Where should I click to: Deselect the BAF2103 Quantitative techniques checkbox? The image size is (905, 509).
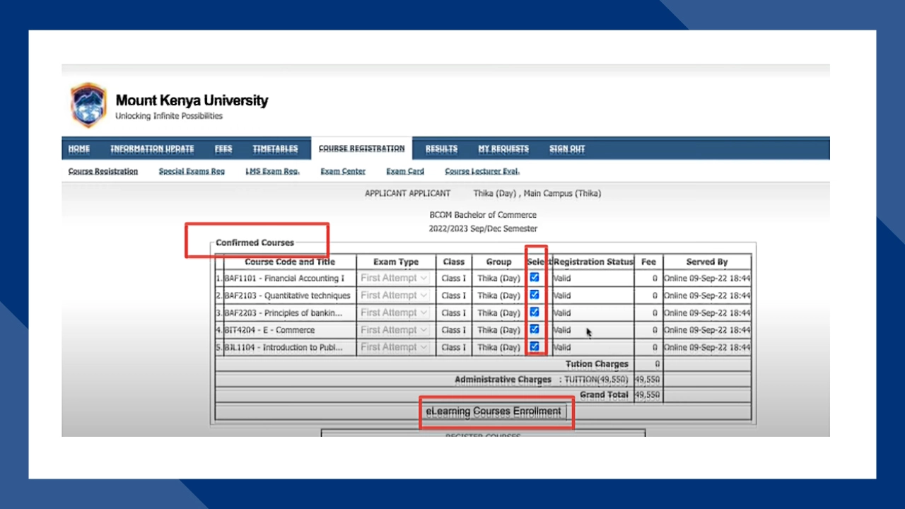534,295
